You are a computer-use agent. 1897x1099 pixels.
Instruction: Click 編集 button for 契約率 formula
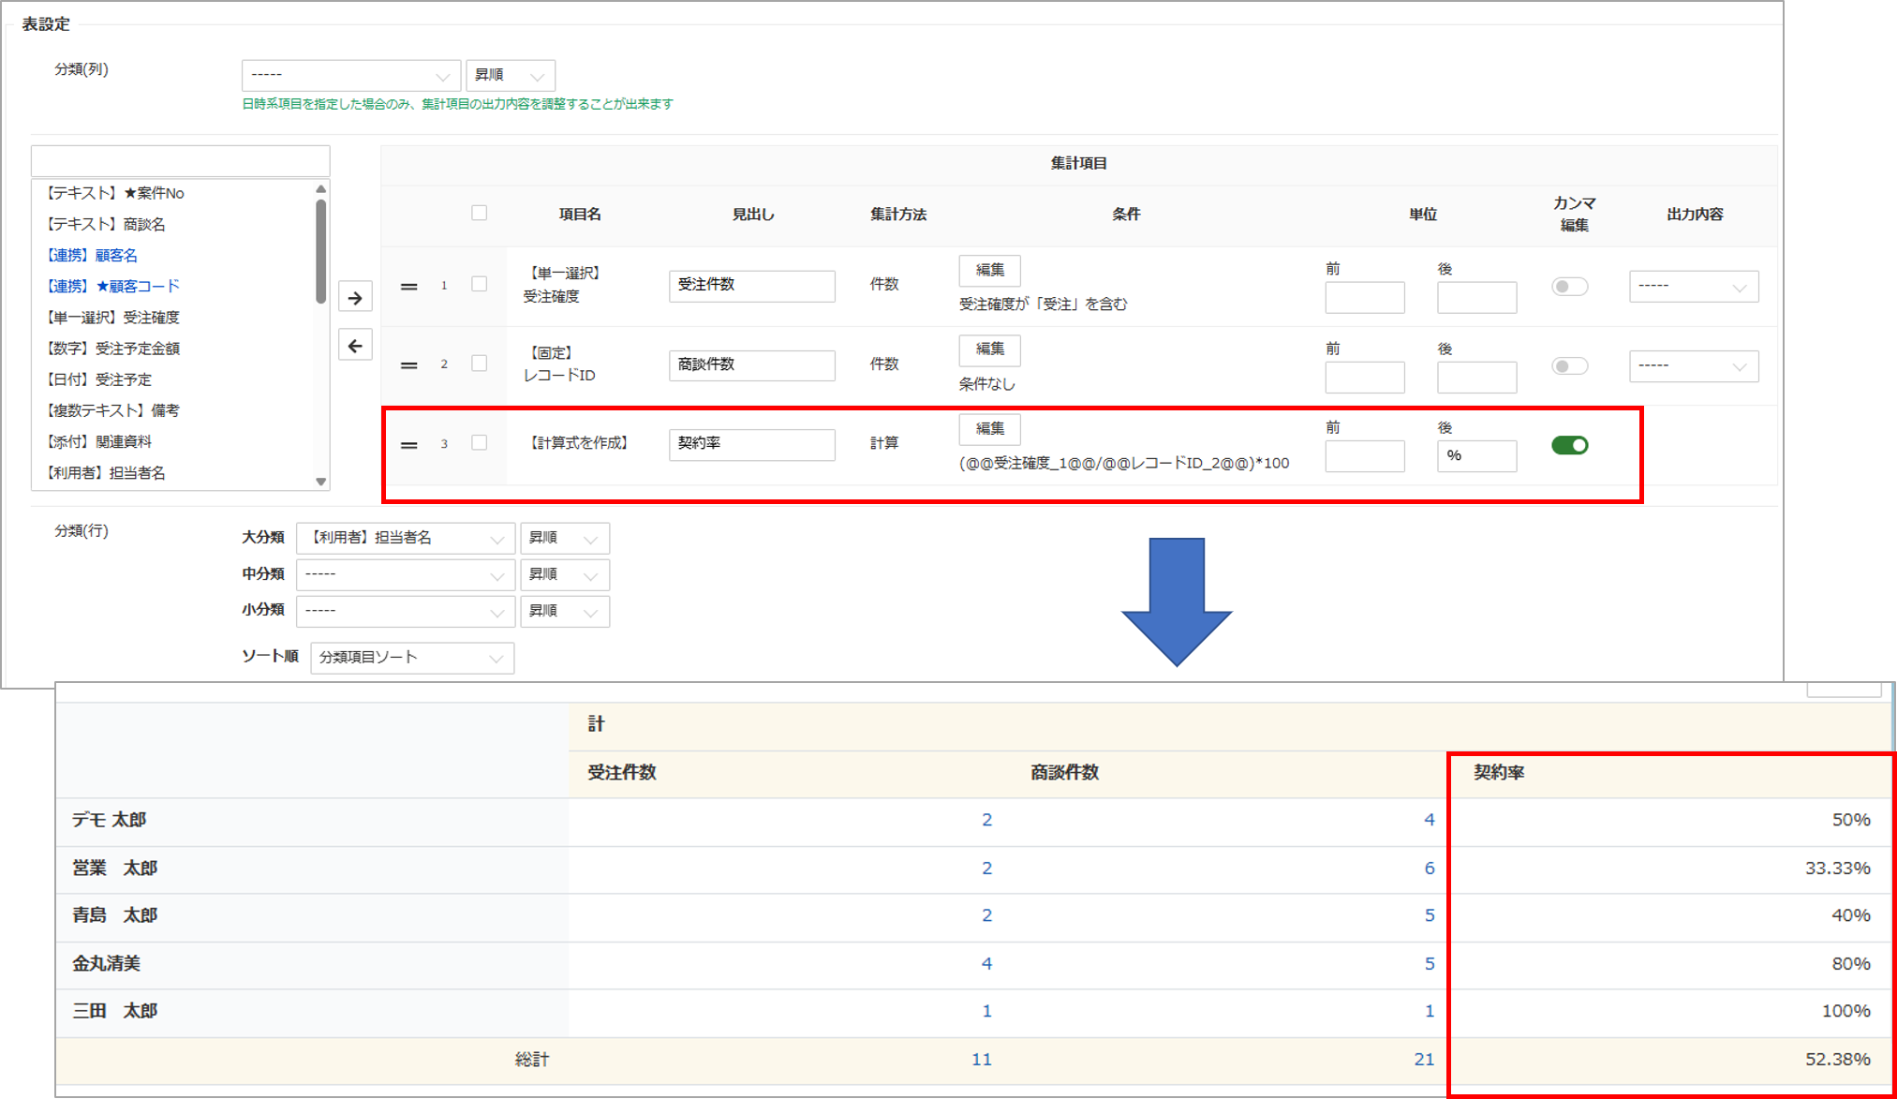coord(989,429)
